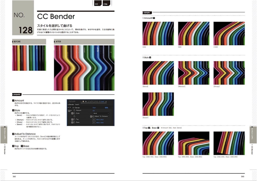Toggle the Style stopwatch in the effect panel
This screenshot has height=181, width=257.
pos(74,113)
